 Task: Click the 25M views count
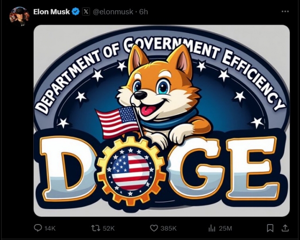pos(225,228)
